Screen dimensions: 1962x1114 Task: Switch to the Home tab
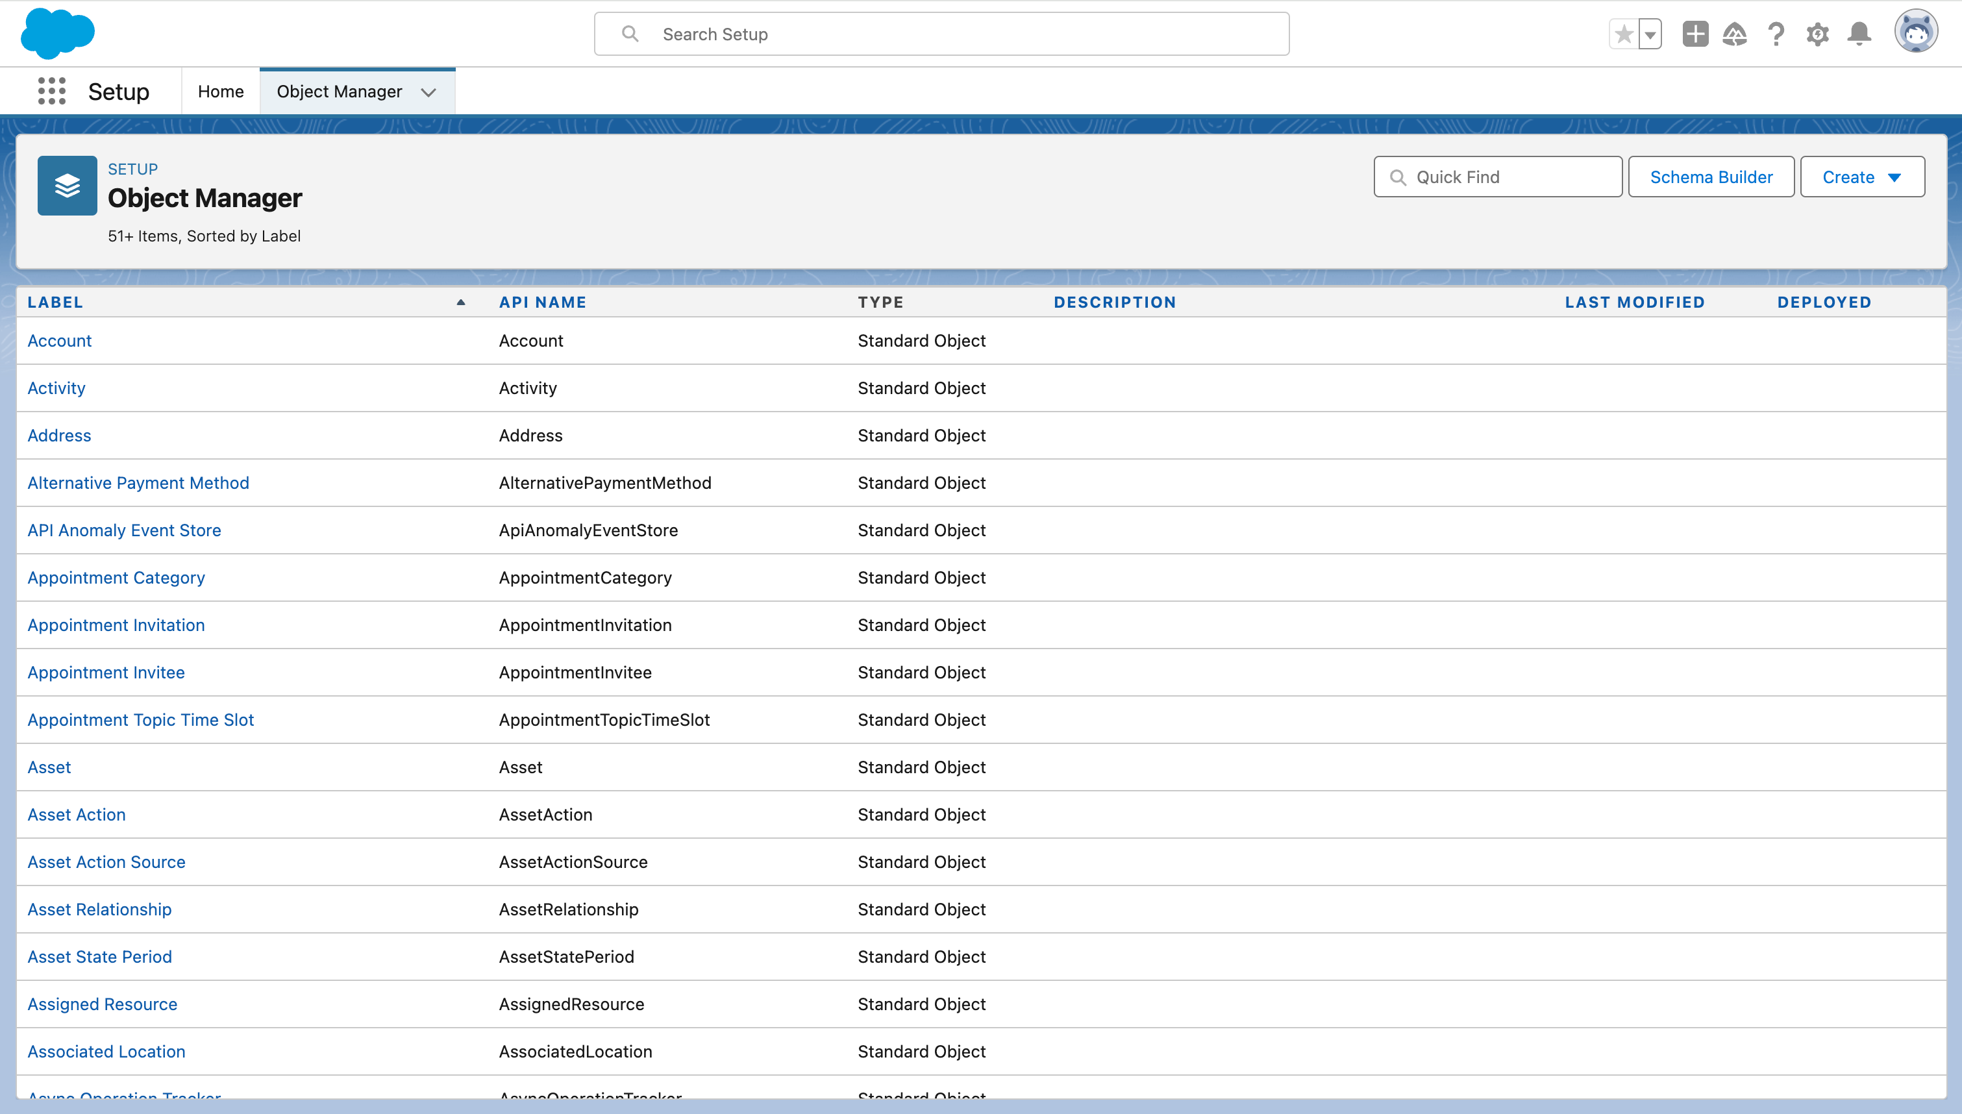point(220,92)
